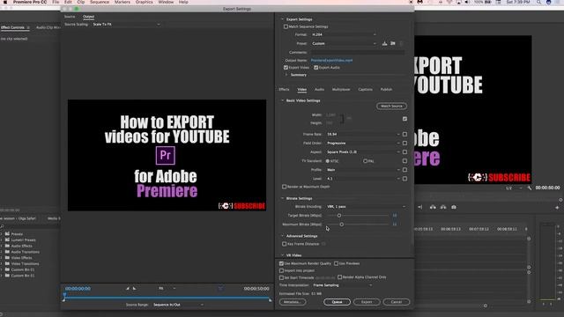Click the Save Preset icon next to Preset

click(x=384, y=43)
